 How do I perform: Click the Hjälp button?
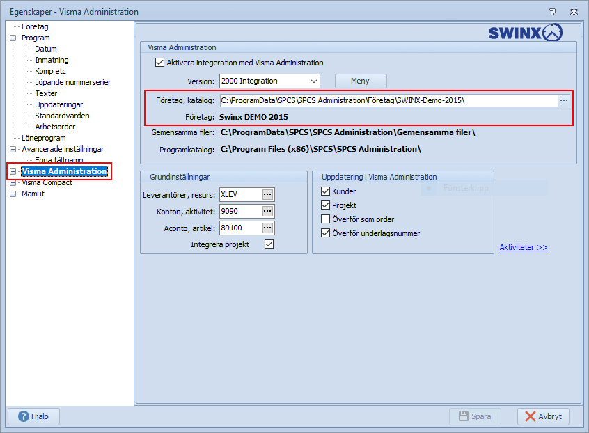click(34, 416)
